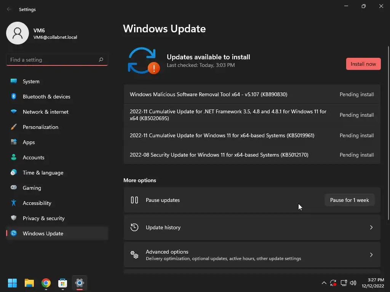Click the gears icon beside Advanced options

[x=134, y=255]
